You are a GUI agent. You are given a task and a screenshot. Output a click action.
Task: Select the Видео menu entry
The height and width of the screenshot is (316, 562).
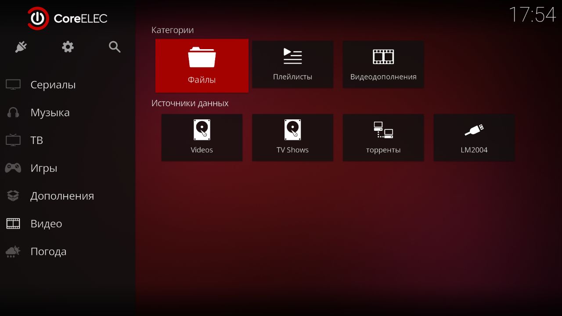pos(68,224)
